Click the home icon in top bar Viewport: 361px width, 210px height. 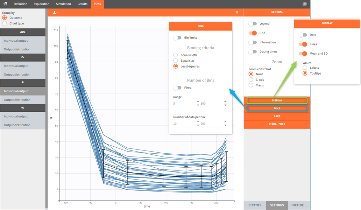coord(5,4)
